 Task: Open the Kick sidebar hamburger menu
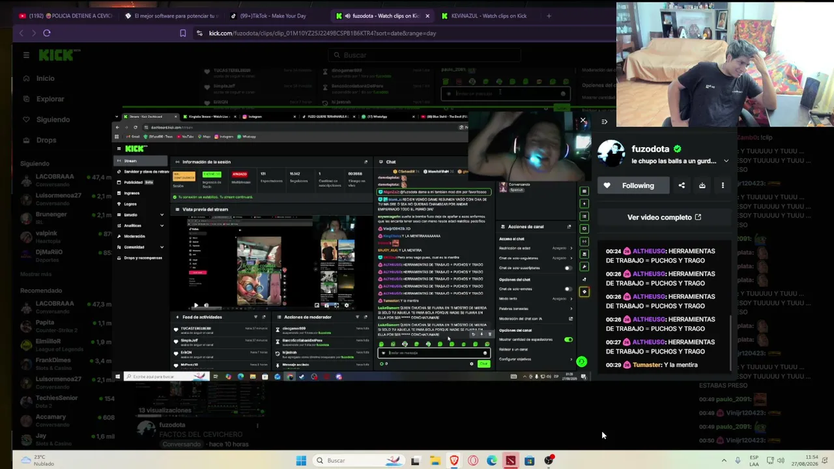26,55
